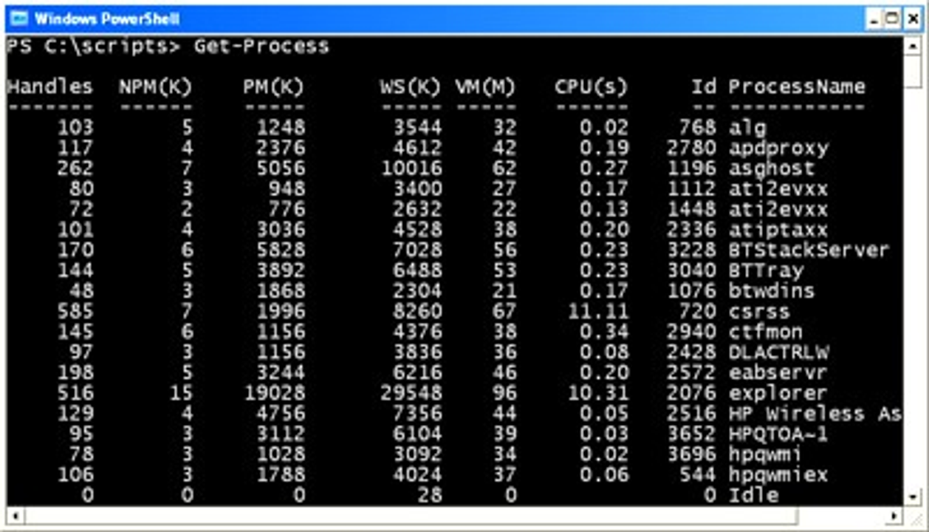Click the explorer process name
Screen dimensions: 929x532
767,393
